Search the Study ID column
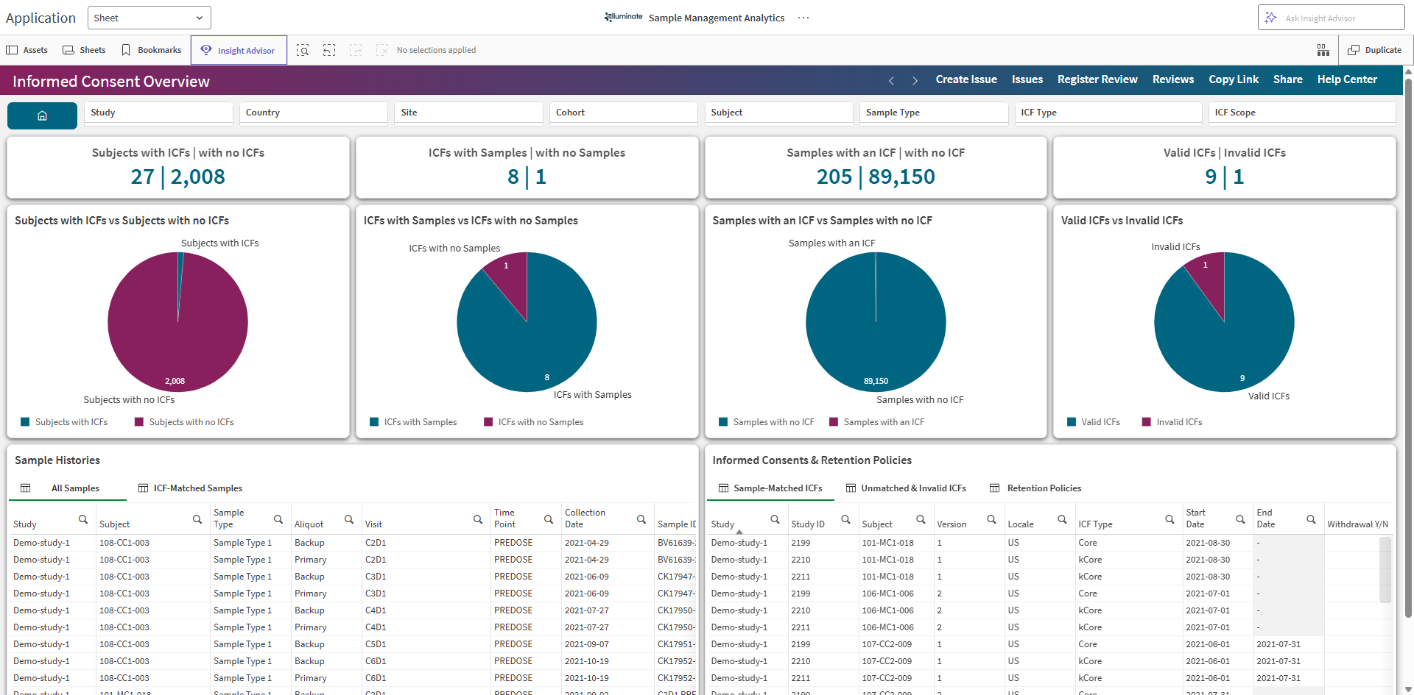Viewport: 1414px width, 695px height. 845,519
